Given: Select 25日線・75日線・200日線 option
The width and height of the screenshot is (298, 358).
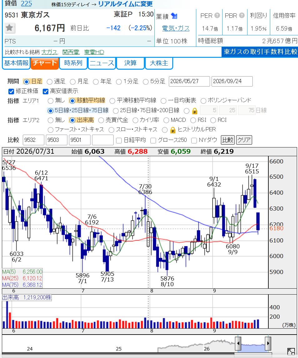Looking at the screenshot, I should tap(115, 111).
